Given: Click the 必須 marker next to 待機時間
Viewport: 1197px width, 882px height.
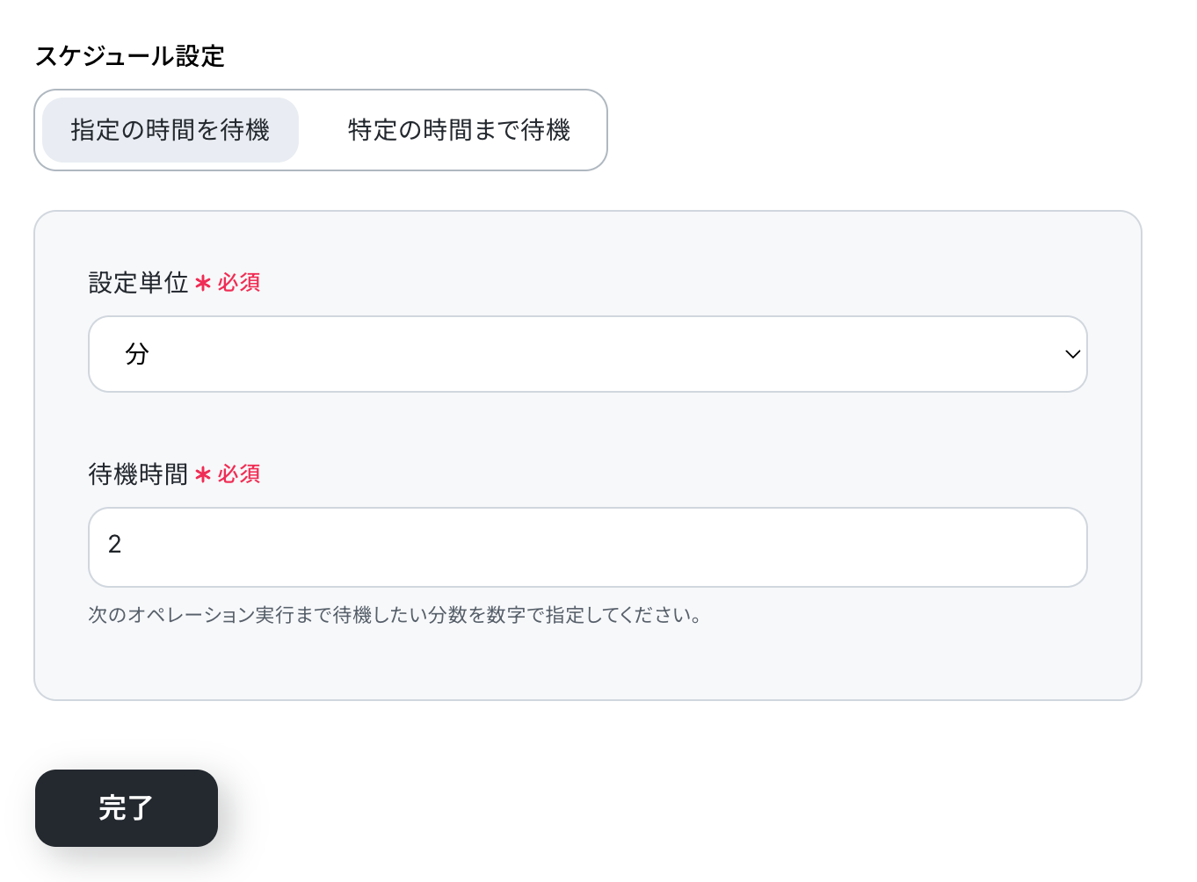Looking at the screenshot, I should pyautogui.click(x=239, y=474).
